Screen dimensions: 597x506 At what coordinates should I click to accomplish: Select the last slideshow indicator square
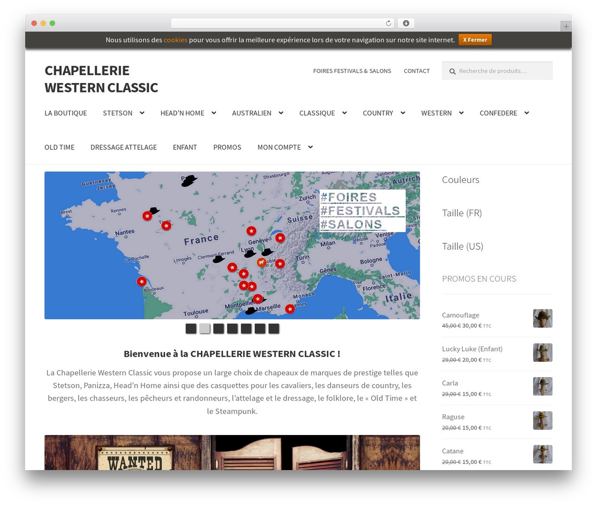[x=274, y=329]
